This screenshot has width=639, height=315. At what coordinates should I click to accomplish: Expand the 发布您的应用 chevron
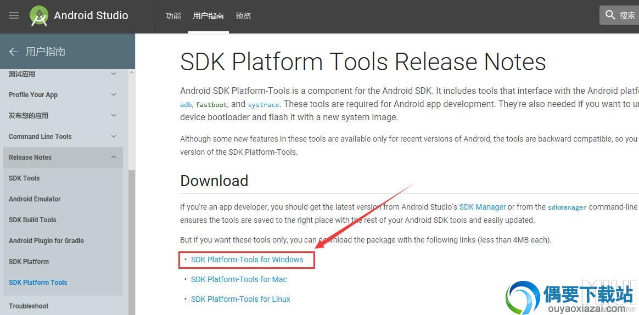click(114, 115)
